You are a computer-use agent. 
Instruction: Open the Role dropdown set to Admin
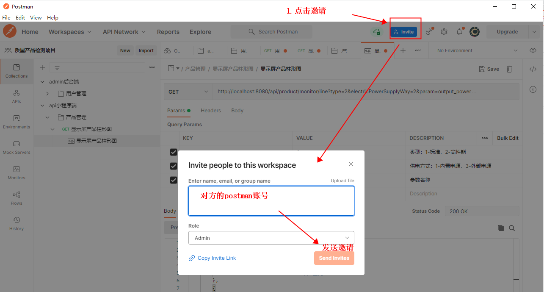pyautogui.click(x=271, y=238)
